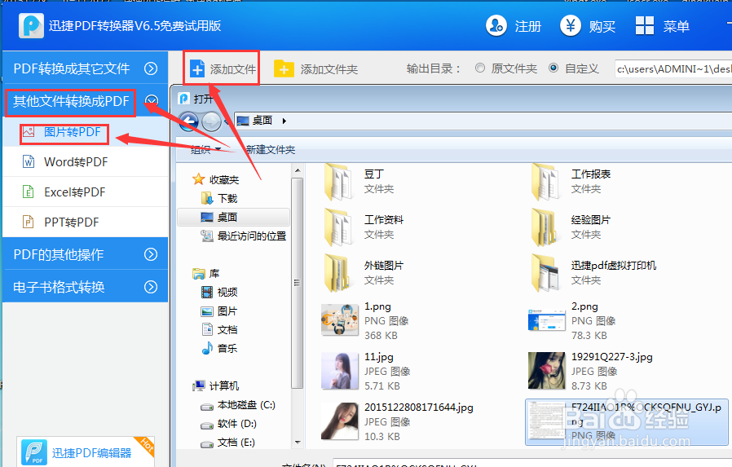732x467 pixels.
Task: Click navigation pane scroll up arrow
Action: pyautogui.click(x=298, y=171)
